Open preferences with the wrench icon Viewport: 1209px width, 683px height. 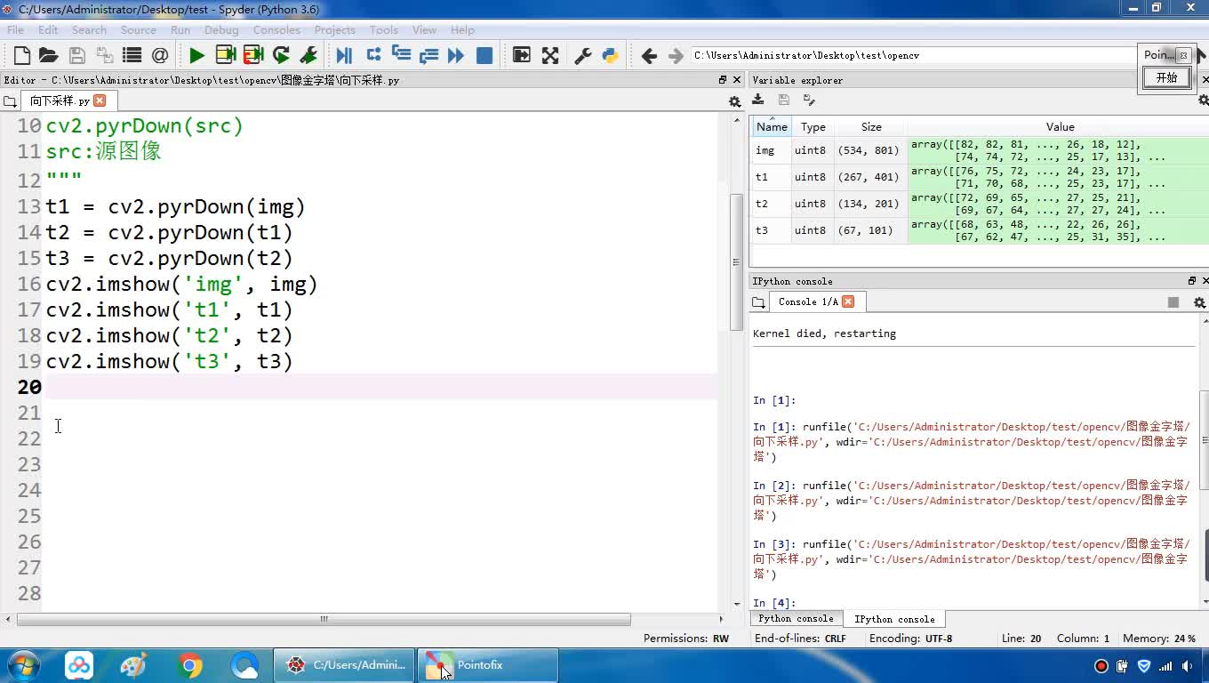(583, 56)
